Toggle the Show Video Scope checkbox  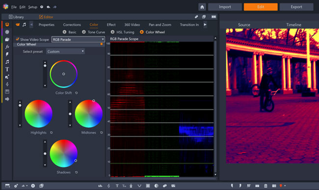[x=18, y=39]
